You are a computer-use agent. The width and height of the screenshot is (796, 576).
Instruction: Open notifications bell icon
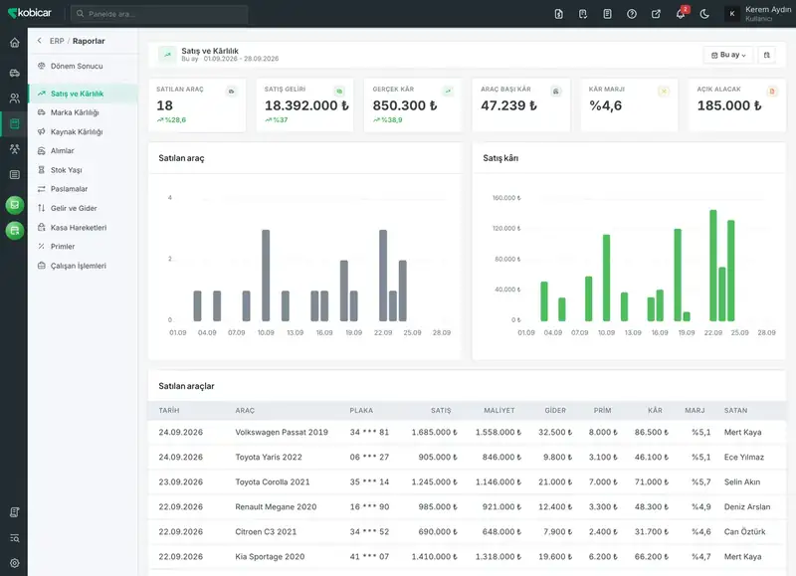681,14
